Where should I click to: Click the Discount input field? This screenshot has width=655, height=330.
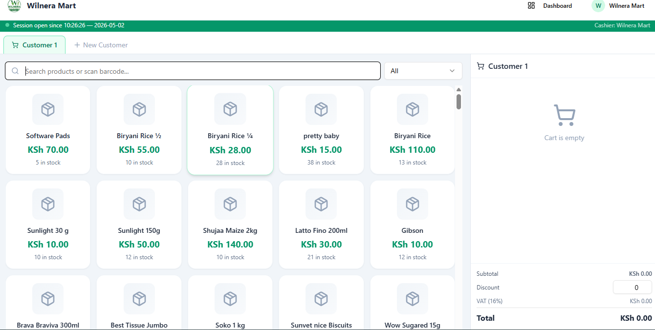pyautogui.click(x=633, y=288)
